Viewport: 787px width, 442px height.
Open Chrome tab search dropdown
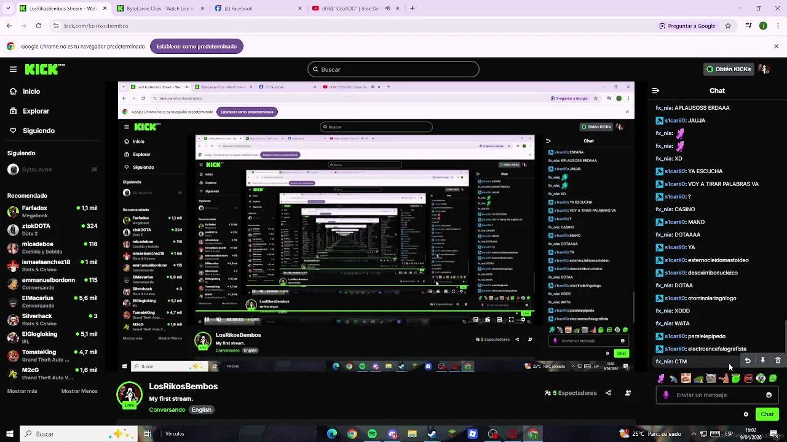(x=7, y=9)
